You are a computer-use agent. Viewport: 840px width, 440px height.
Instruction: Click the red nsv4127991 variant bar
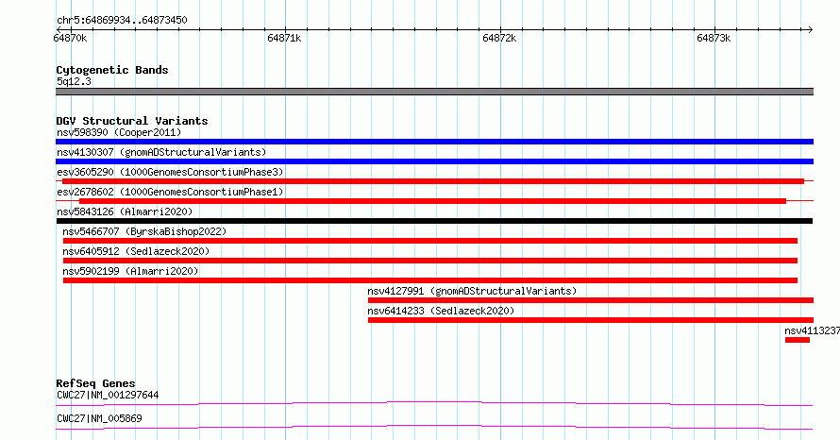[x=591, y=300]
